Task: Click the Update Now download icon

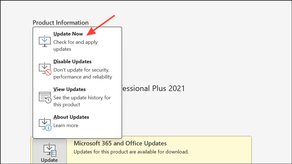Action: 44,41
